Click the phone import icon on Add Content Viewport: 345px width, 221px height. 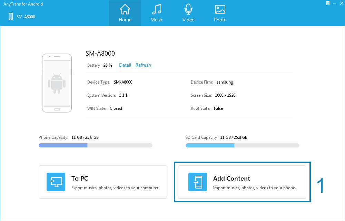pos(198,182)
